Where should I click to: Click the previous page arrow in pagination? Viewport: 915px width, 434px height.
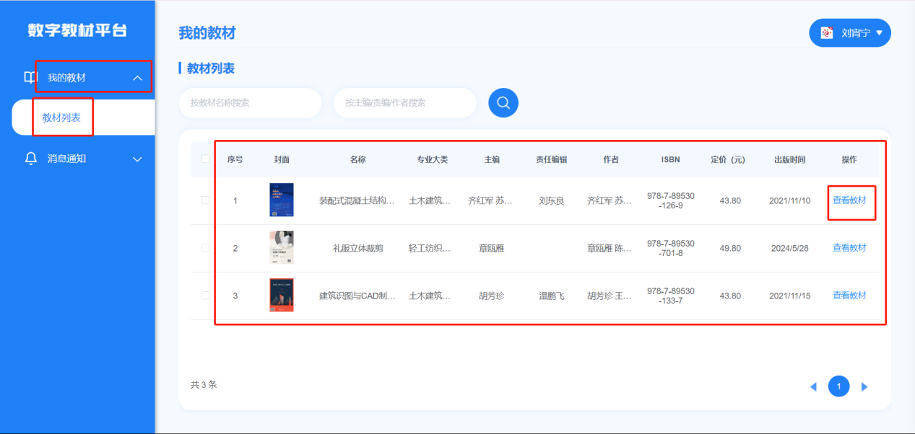(x=813, y=386)
